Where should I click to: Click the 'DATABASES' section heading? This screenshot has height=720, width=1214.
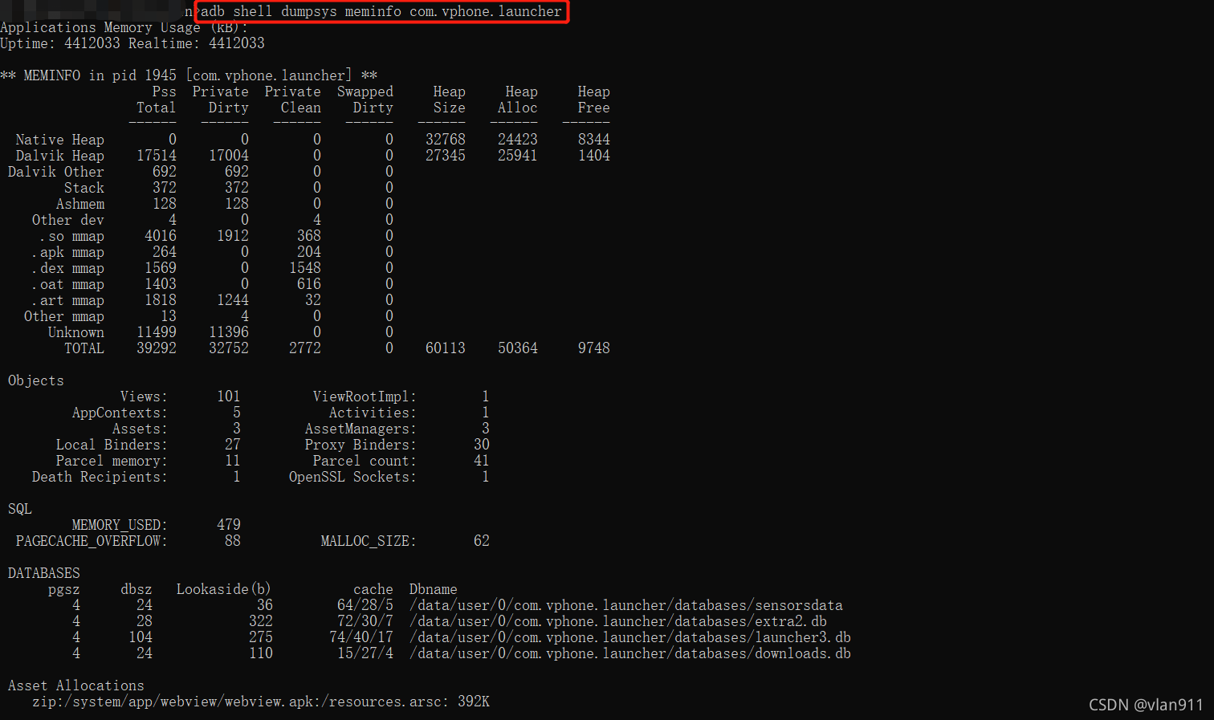pyautogui.click(x=44, y=573)
